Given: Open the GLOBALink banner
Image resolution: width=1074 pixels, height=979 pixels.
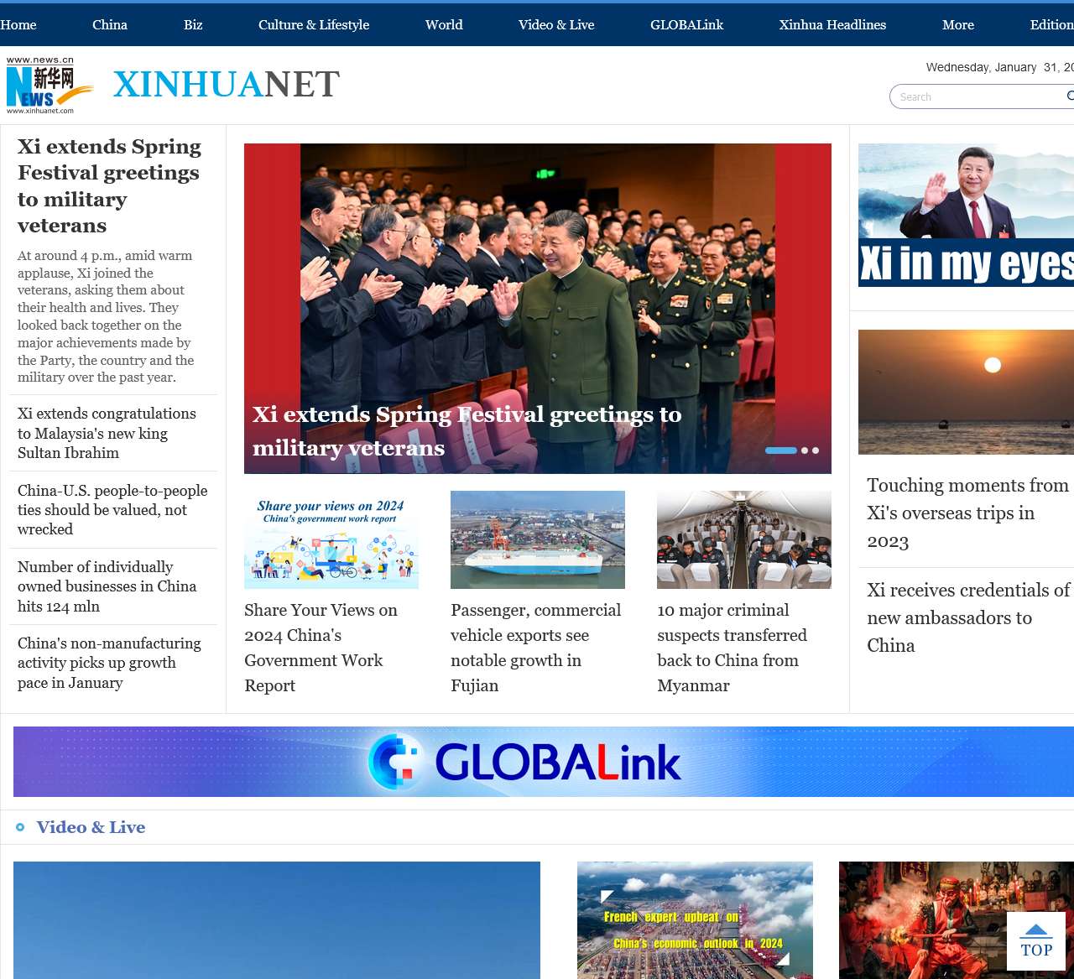Looking at the screenshot, I should pos(544,762).
